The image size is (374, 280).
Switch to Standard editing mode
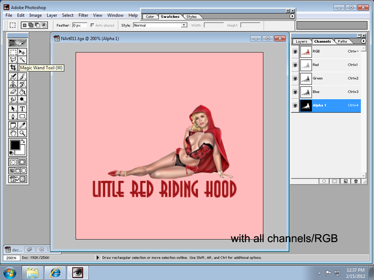(x=13, y=162)
